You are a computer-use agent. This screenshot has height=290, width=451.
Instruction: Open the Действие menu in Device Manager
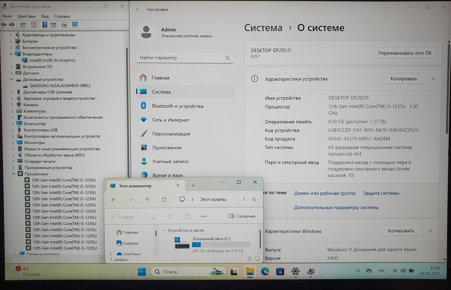(27, 15)
